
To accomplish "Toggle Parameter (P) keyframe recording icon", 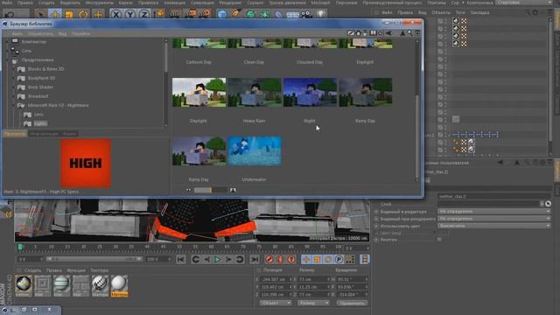I will pos(339,259).
